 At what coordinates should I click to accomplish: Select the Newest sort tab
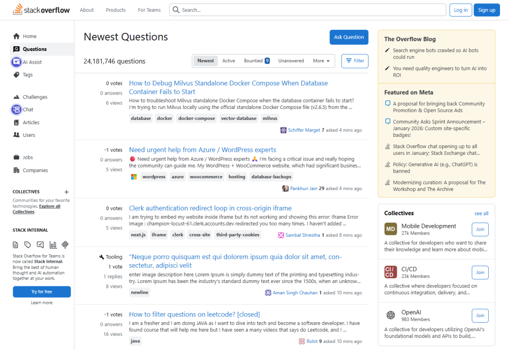[205, 61]
